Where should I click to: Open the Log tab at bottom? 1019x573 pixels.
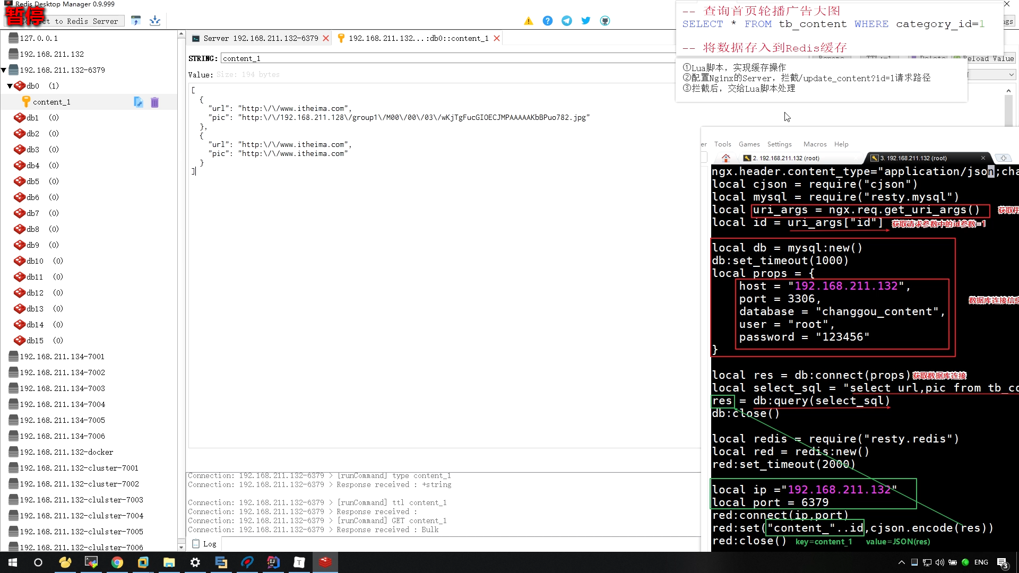click(x=204, y=544)
